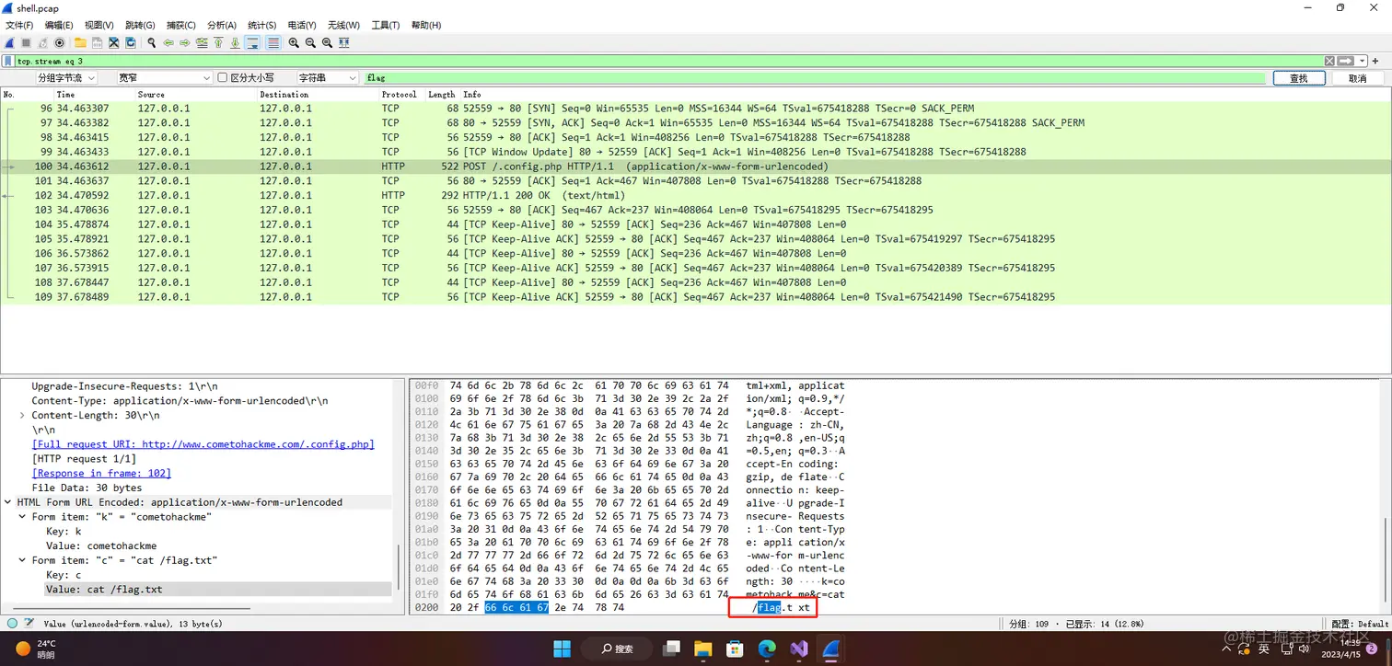Click the tcp.stream eq 3 filter field

[669, 61]
